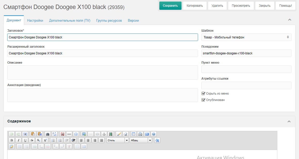The height and width of the screenshot is (159, 299).
Task: Print the content with the printer icon
Action: pyautogui.click(x=140, y=134)
